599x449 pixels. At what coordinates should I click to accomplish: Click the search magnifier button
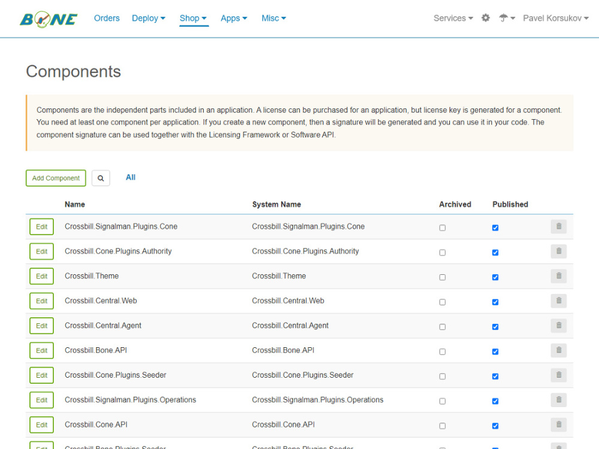101,178
